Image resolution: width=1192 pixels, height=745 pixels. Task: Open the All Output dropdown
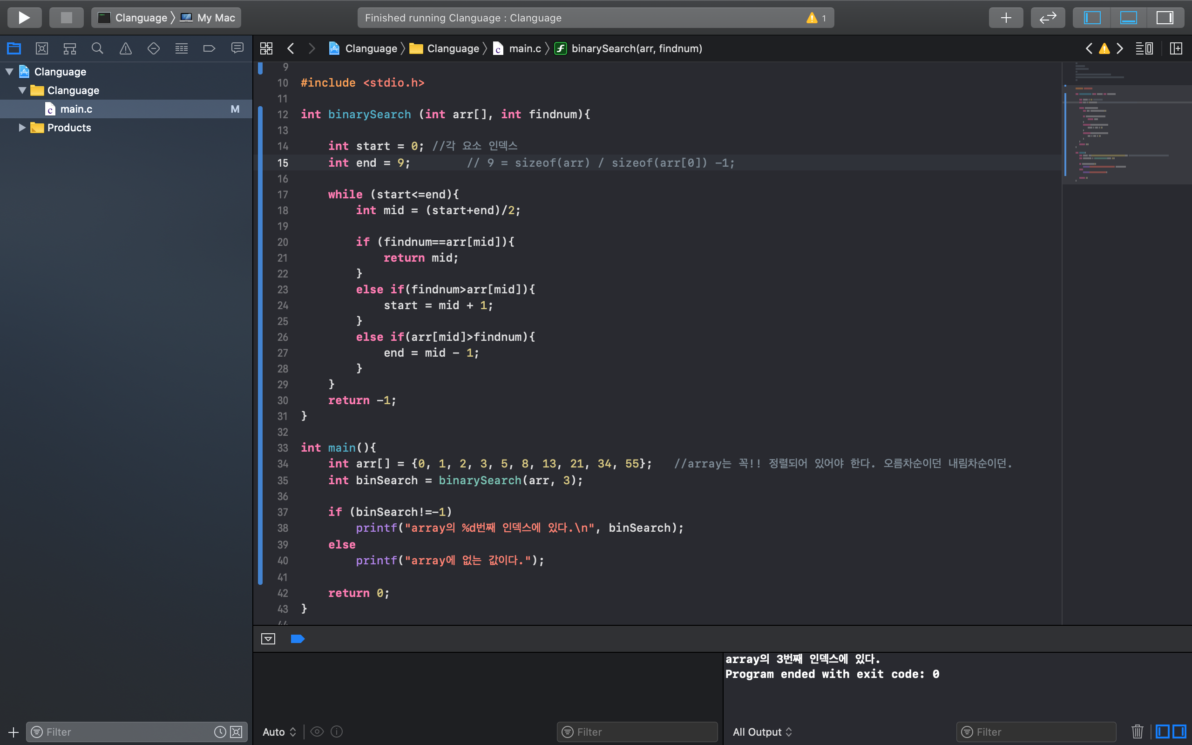coord(762,731)
